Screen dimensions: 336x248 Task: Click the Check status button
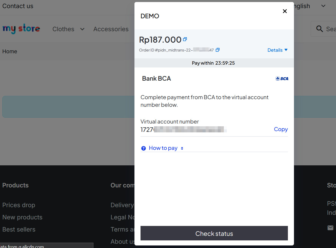coord(214,233)
